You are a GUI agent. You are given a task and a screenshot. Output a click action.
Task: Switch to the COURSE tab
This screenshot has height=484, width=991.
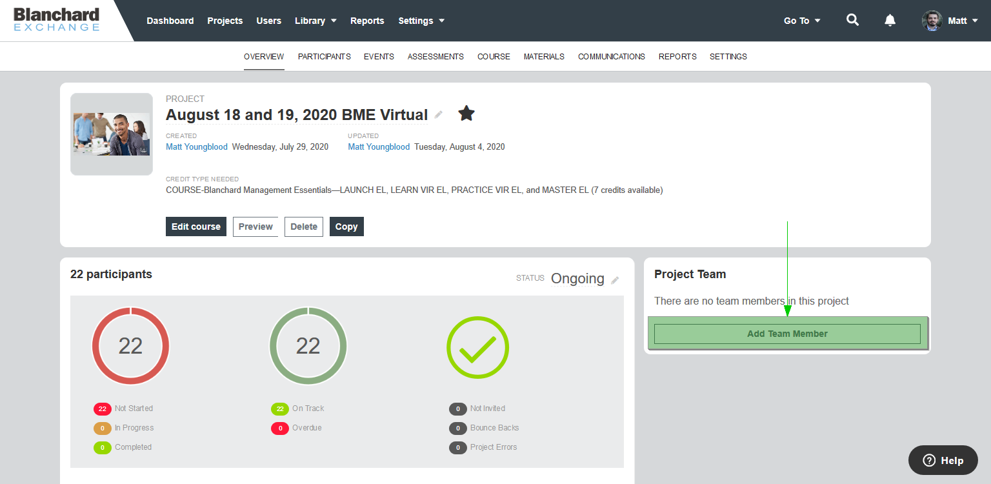[494, 57]
